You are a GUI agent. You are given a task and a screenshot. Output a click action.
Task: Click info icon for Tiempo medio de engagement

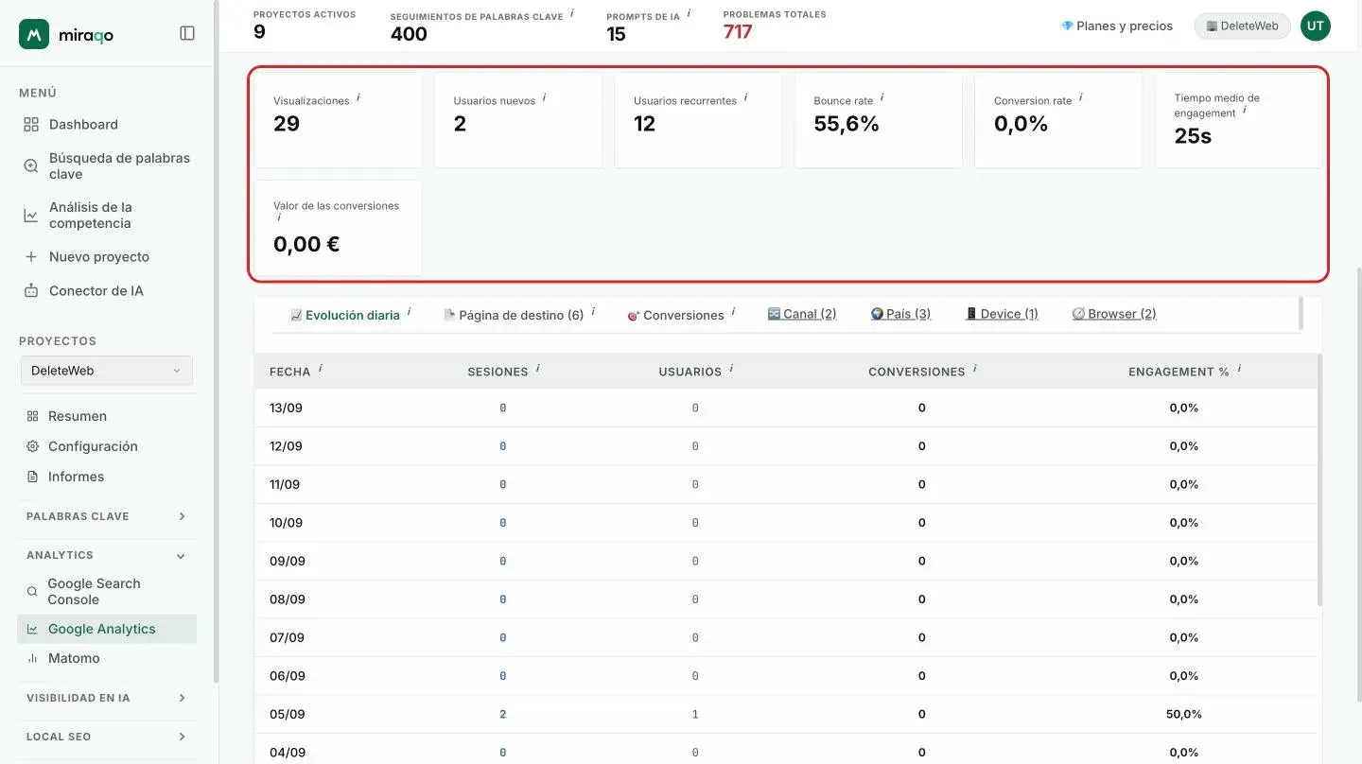(x=1245, y=111)
